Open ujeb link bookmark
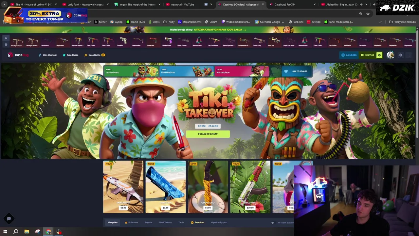 [296, 22]
